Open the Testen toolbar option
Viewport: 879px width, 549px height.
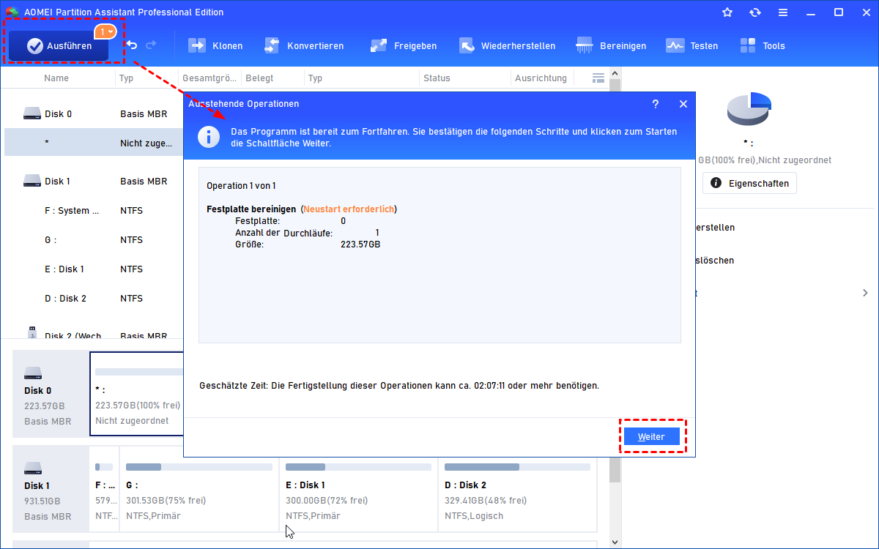(x=691, y=45)
